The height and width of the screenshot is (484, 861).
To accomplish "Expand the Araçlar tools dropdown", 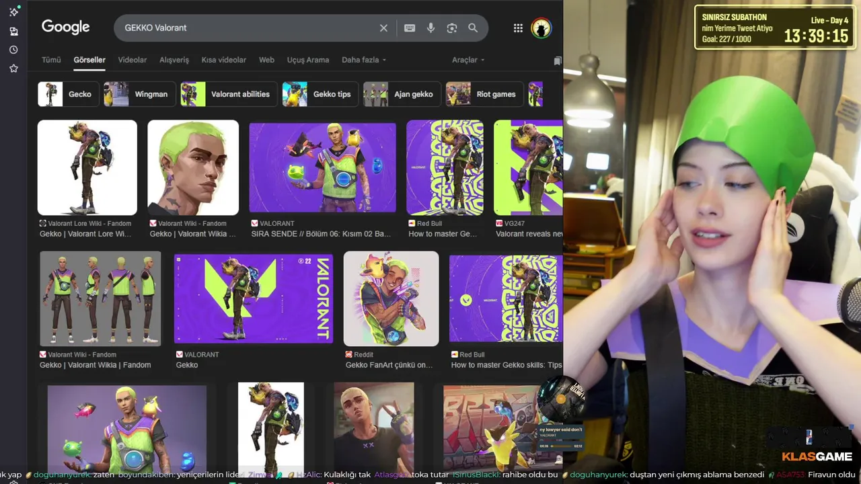I will coord(468,60).
